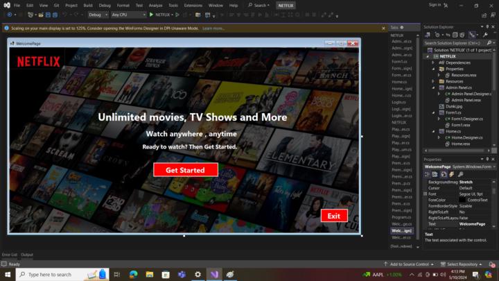The width and height of the screenshot is (499, 281).
Task: Click the Get Started button on the form
Action: pyautogui.click(x=185, y=170)
